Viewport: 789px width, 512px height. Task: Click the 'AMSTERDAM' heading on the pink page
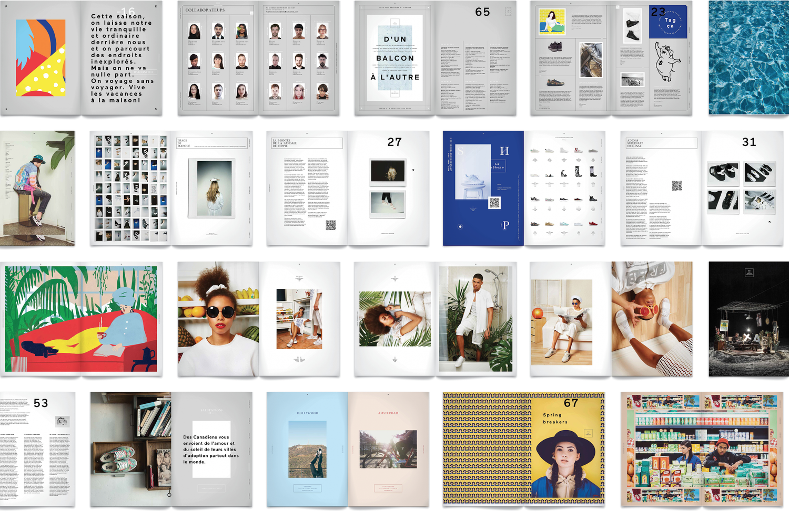(388, 413)
